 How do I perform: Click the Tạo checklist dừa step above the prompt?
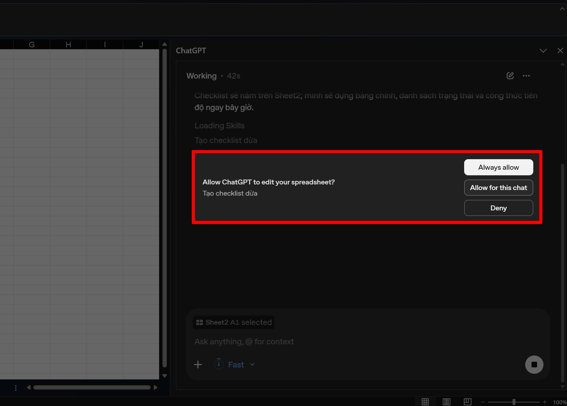click(x=226, y=140)
